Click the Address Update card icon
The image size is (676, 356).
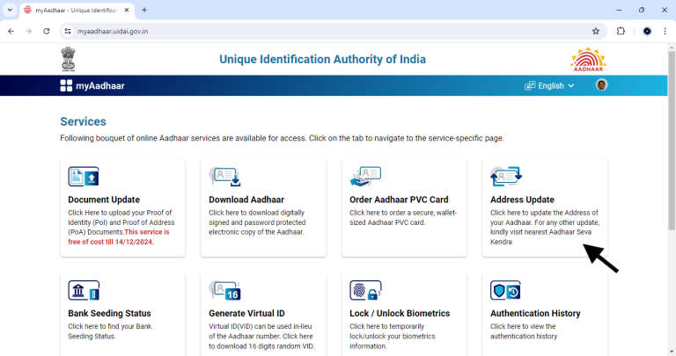pos(506,177)
